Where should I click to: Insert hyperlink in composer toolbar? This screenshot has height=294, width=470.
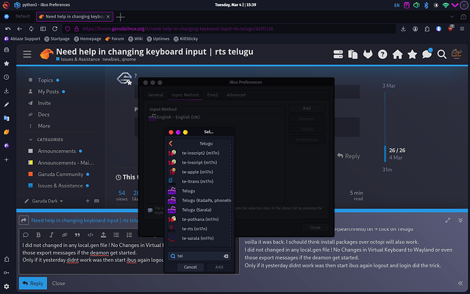pyautogui.click(x=64, y=235)
